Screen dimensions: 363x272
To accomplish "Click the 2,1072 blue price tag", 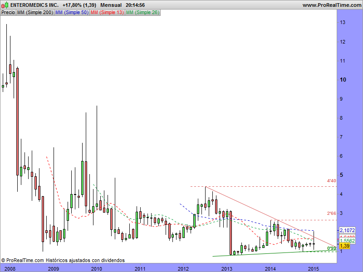I will (x=347, y=230).
